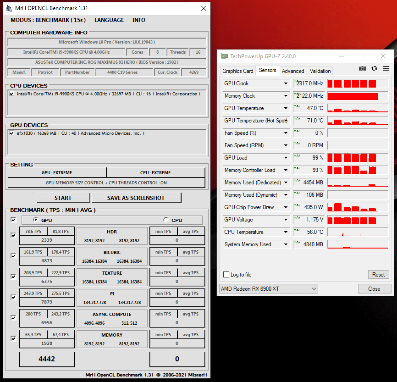The height and width of the screenshot is (382, 397).
Task: Toggle the PI benchmark checkbox
Action: 13,298
